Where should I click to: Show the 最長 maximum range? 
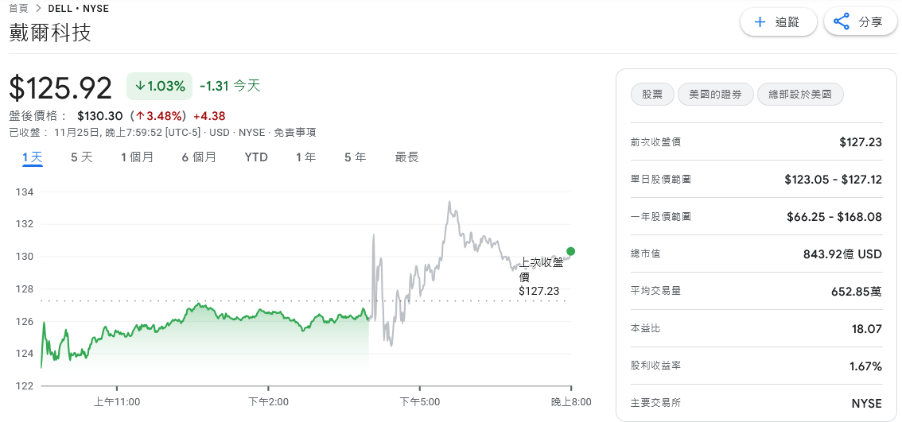click(406, 157)
